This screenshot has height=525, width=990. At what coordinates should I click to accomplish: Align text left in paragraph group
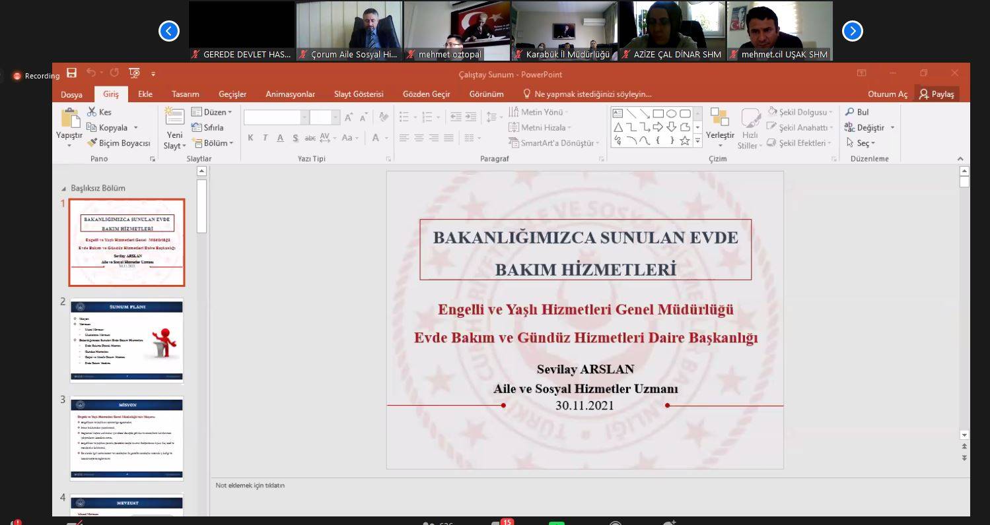tap(404, 138)
